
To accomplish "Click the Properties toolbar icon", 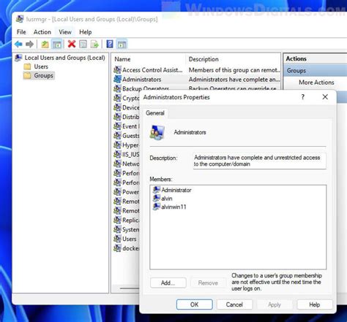I will click(x=83, y=45).
